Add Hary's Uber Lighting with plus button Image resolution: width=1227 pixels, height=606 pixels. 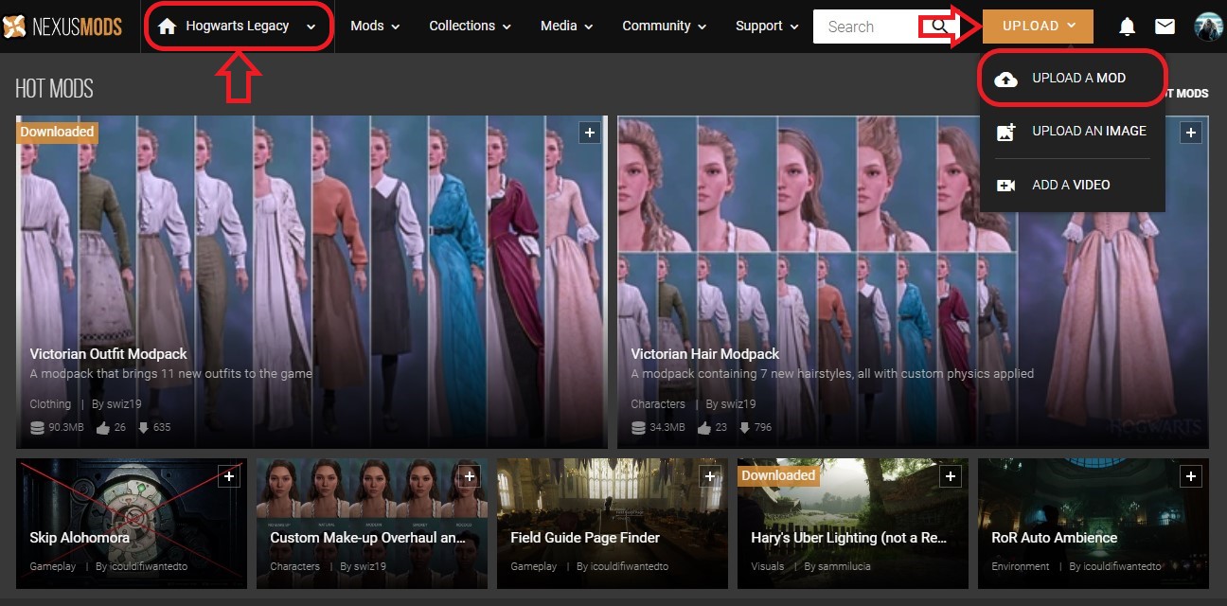pos(950,476)
